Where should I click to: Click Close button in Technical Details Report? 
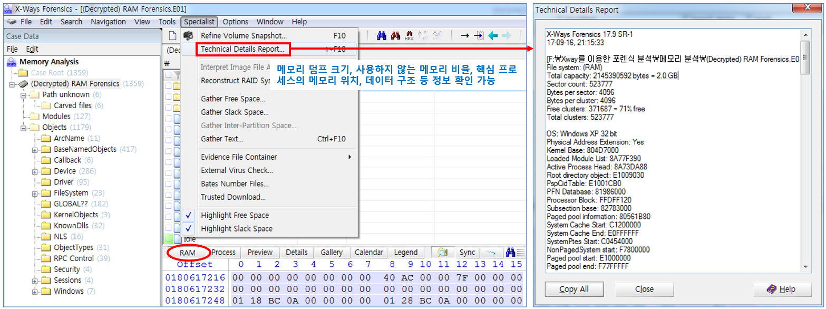644,289
